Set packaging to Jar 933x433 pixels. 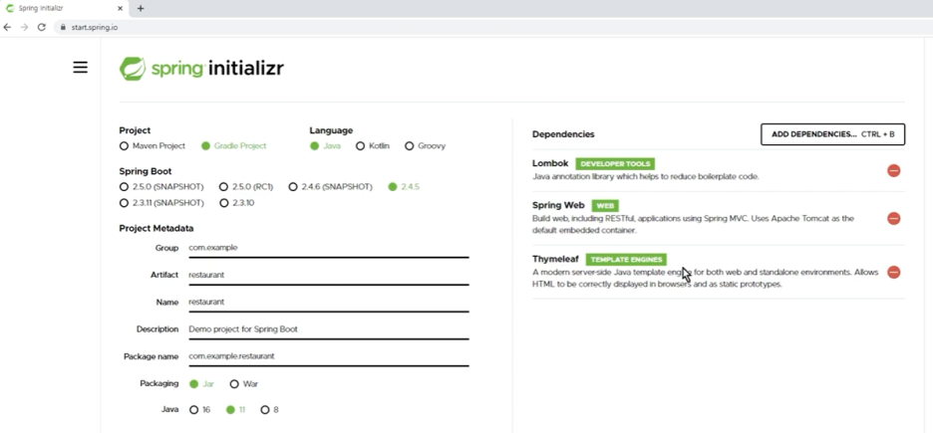(201, 383)
